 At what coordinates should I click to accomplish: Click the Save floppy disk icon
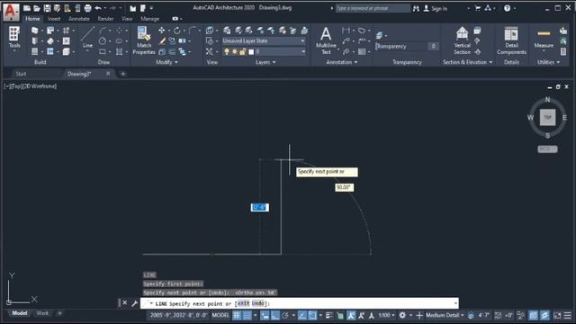47,8
